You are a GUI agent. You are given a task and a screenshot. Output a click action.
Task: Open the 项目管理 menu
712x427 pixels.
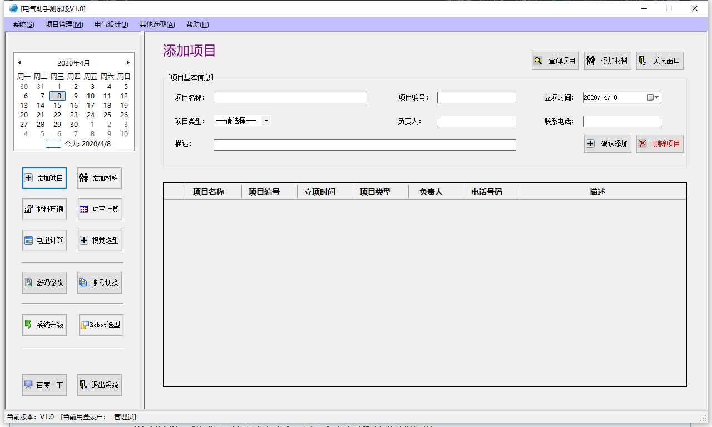point(64,24)
